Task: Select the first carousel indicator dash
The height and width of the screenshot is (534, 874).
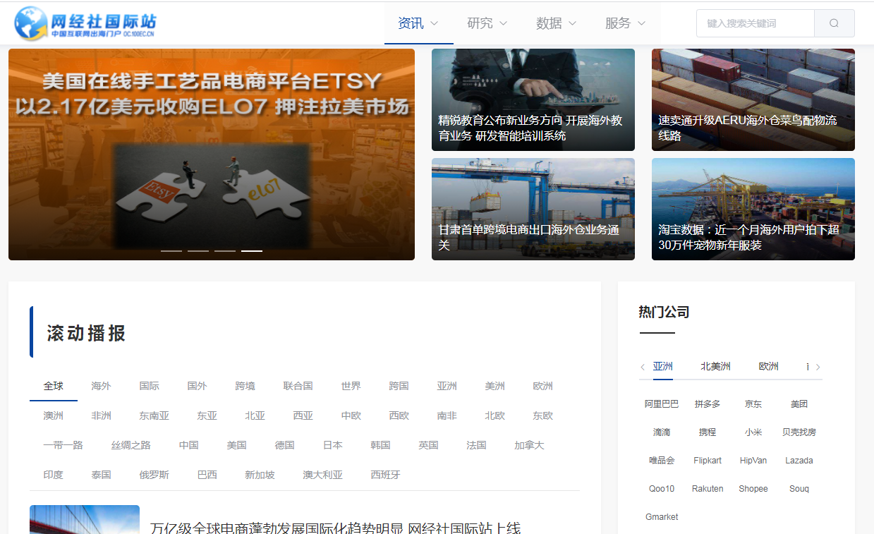Action: (x=171, y=251)
